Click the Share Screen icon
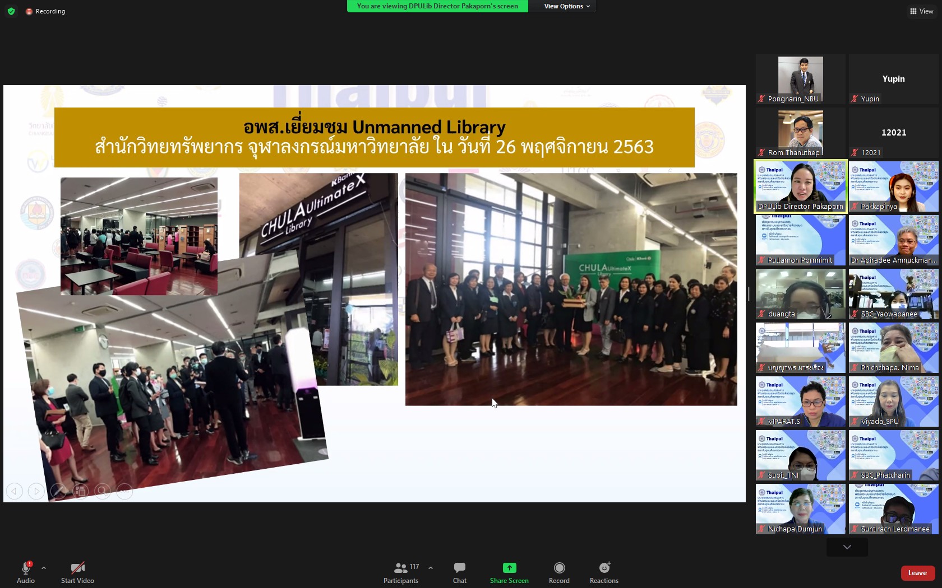 click(x=509, y=567)
